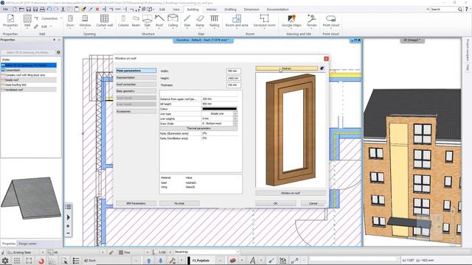Switch to the Documentation ribbon tab
Image resolution: width=472 pixels, height=265 pixels.
(x=277, y=10)
